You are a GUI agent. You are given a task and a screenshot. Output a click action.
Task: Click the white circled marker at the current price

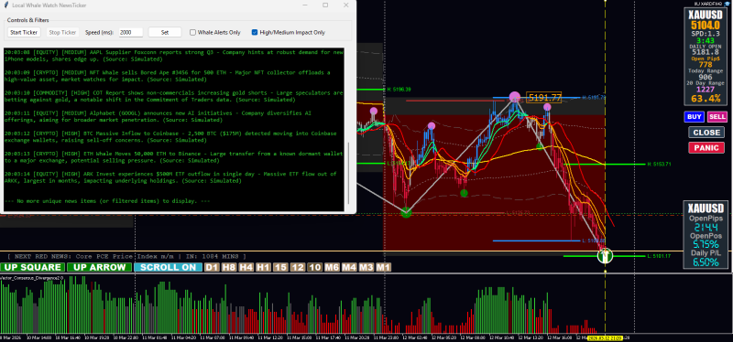tap(606, 255)
